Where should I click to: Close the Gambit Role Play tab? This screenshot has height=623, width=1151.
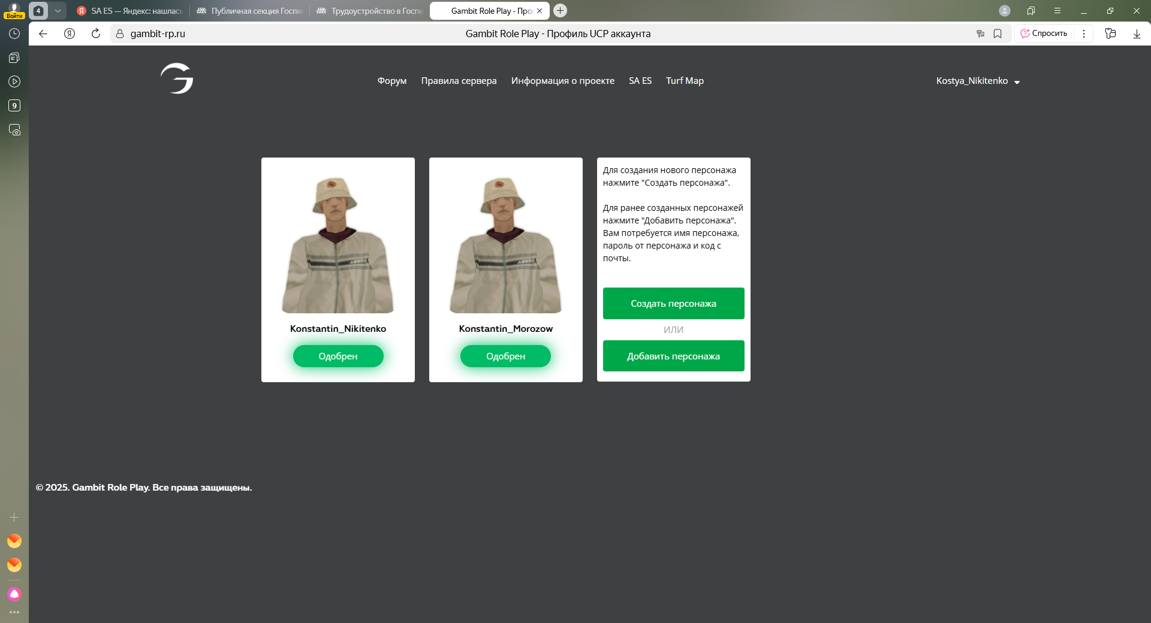pyautogui.click(x=540, y=11)
